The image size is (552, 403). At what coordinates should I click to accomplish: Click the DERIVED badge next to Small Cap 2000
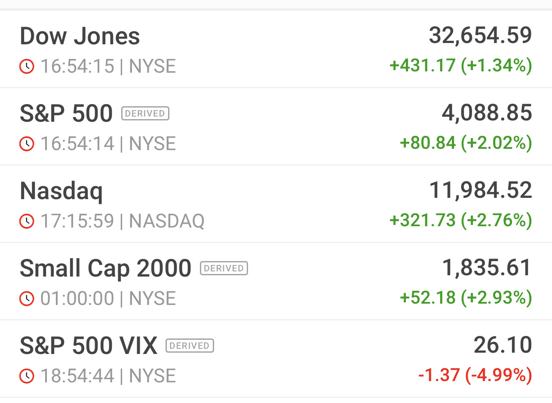[224, 268]
